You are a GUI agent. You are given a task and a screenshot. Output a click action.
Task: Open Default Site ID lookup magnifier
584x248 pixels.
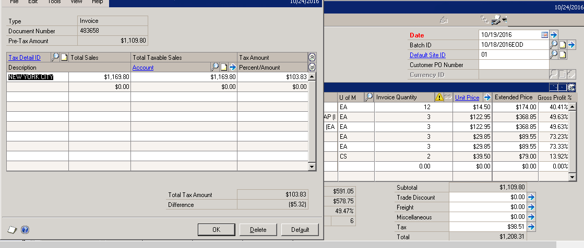point(554,55)
